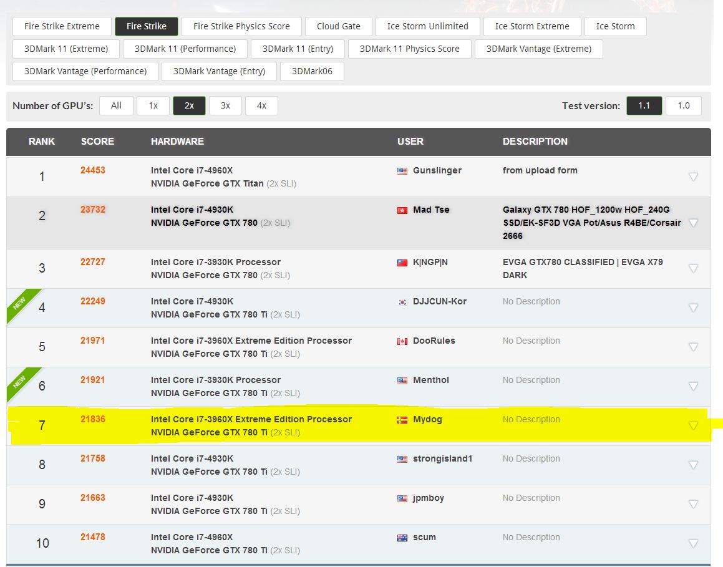Open the 23732 score result
This screenshot has width=723, height=567.
pyautogui.click(x=93, y=210)
